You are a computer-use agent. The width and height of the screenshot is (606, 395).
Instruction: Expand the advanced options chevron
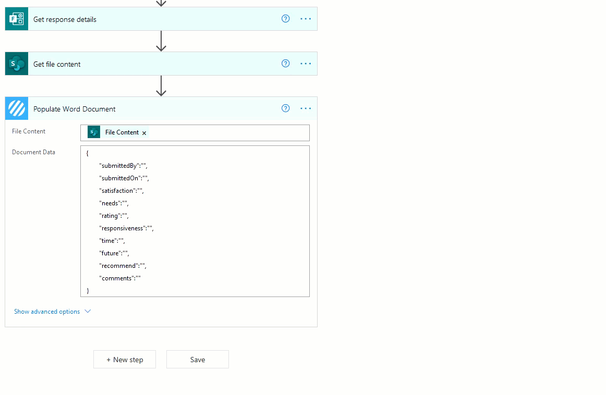click(88, 311)
